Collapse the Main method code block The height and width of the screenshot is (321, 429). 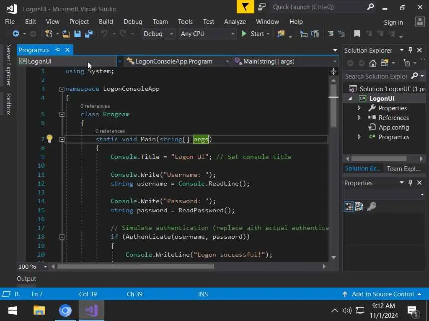pos(62,139)
